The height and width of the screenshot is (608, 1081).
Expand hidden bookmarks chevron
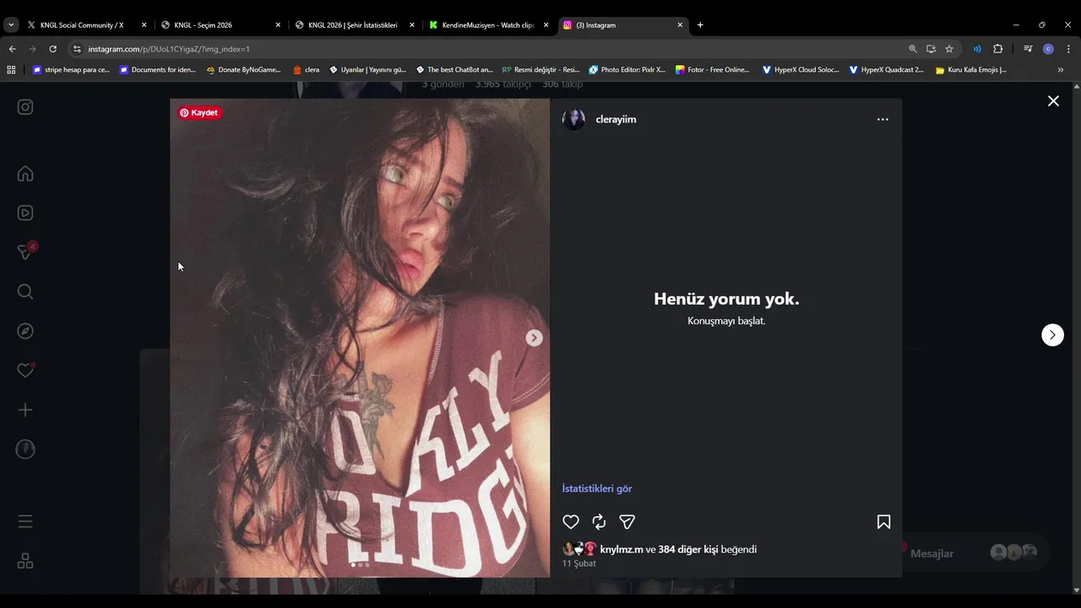click(1061, 70)
